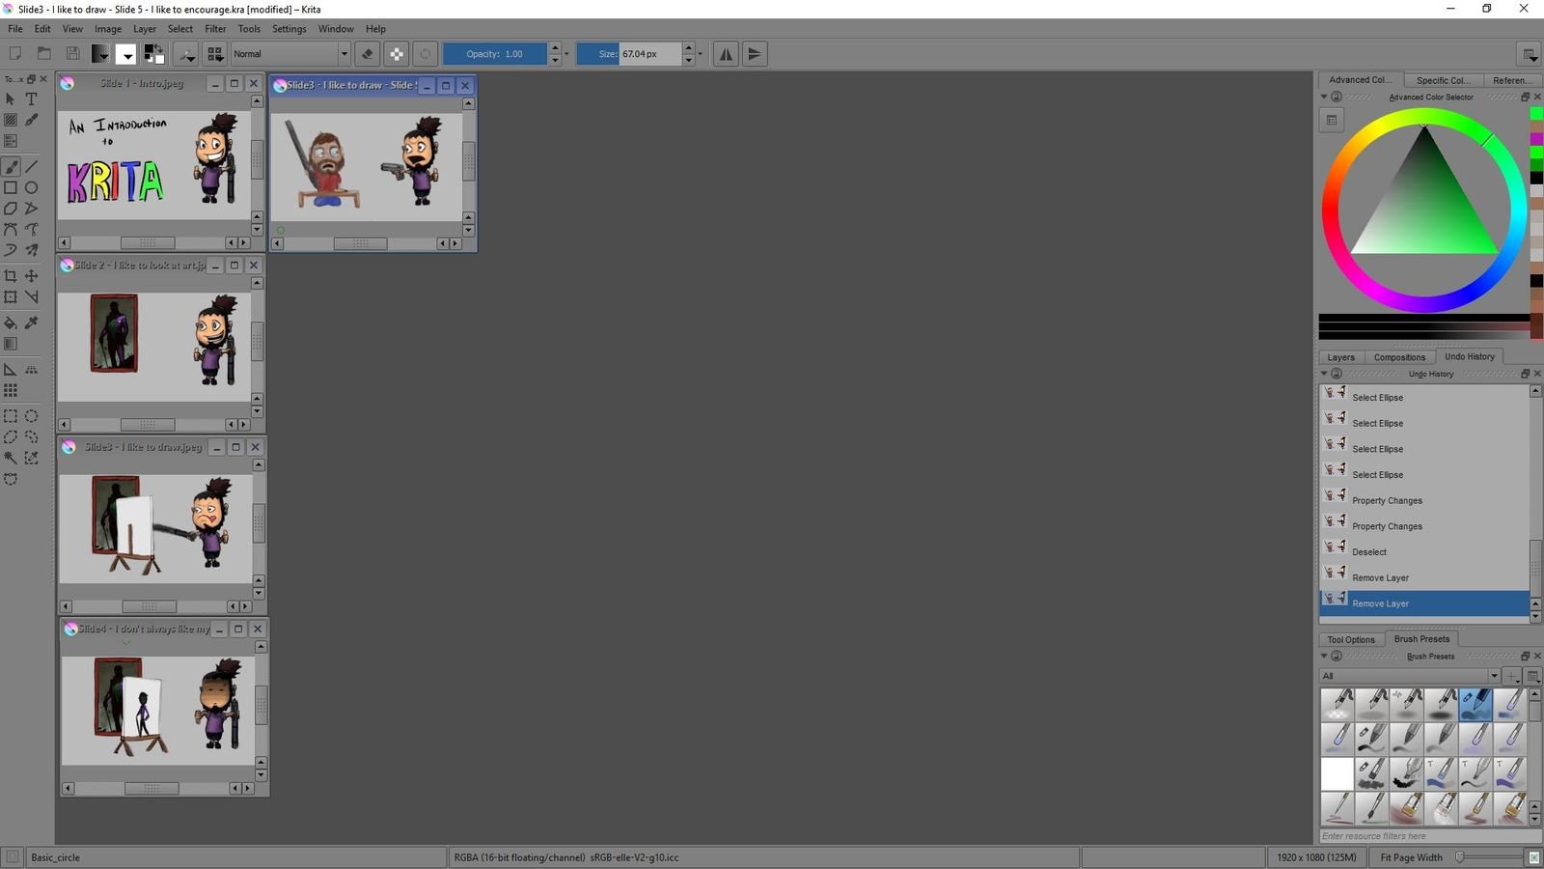Select the Ellipse shape tool
Screen dimensions: 1544x869
tap(31, 187)
